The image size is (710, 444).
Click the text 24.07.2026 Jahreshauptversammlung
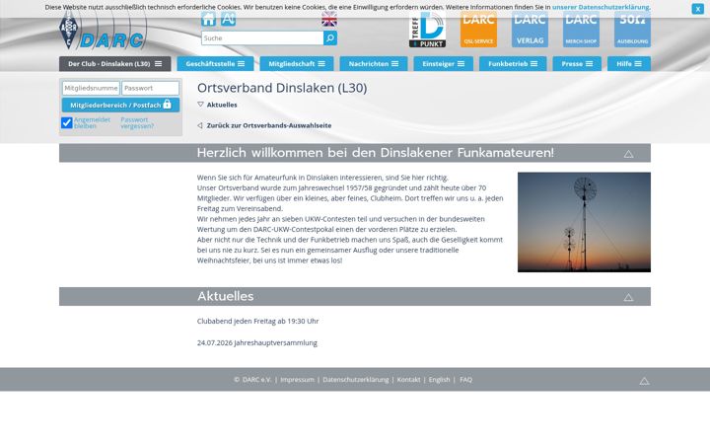[x=256, y=343]
